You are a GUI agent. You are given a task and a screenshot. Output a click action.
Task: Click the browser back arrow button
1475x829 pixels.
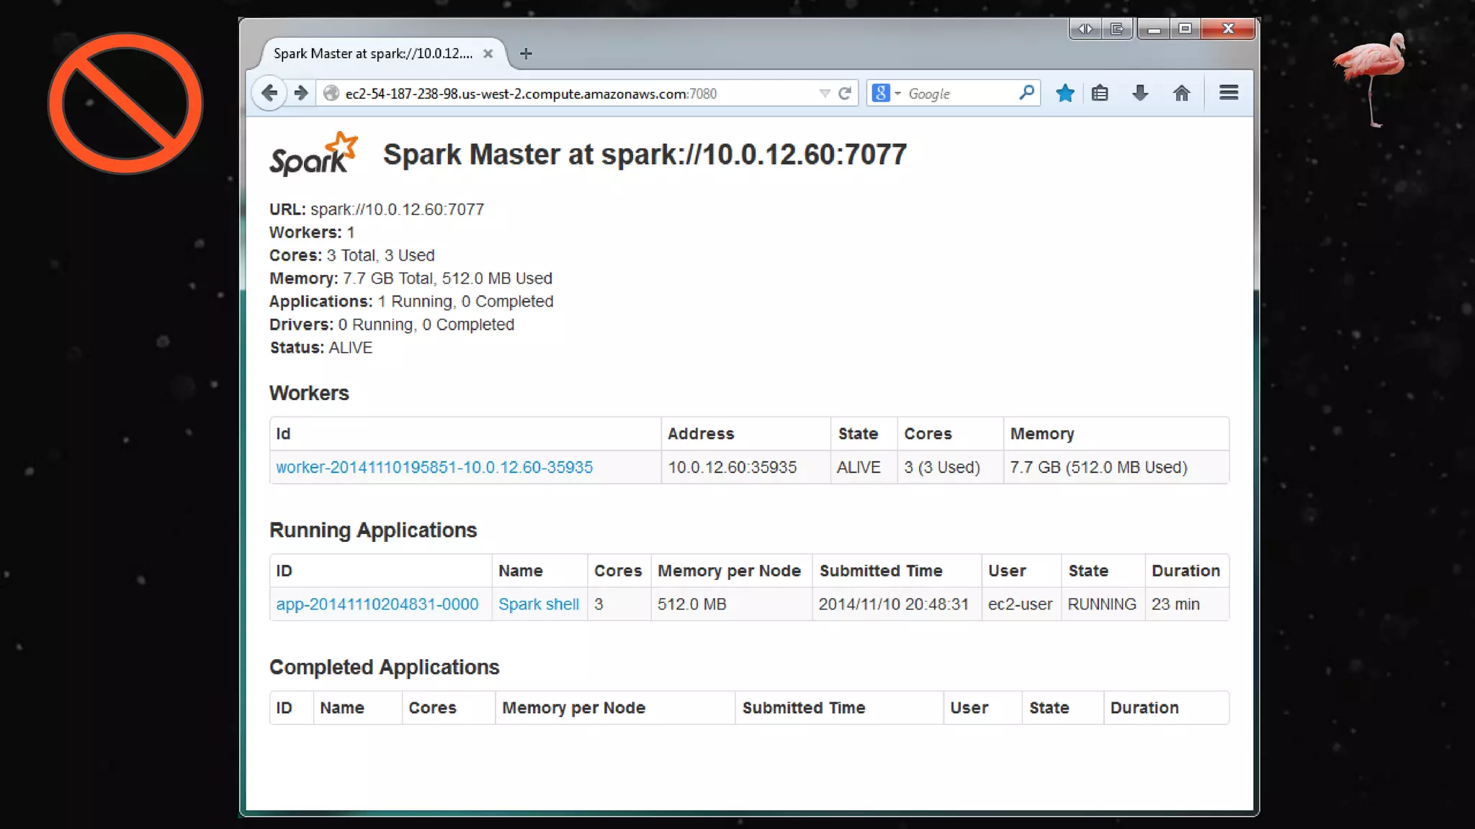pos(269,94)
